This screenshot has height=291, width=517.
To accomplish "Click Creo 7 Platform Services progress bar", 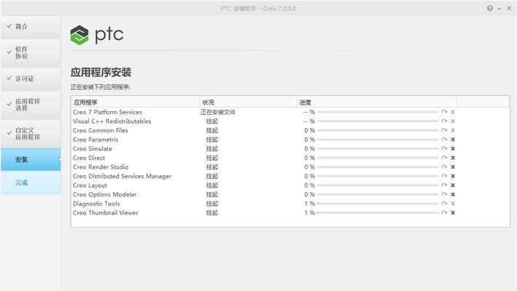I will tap(378, 112).
